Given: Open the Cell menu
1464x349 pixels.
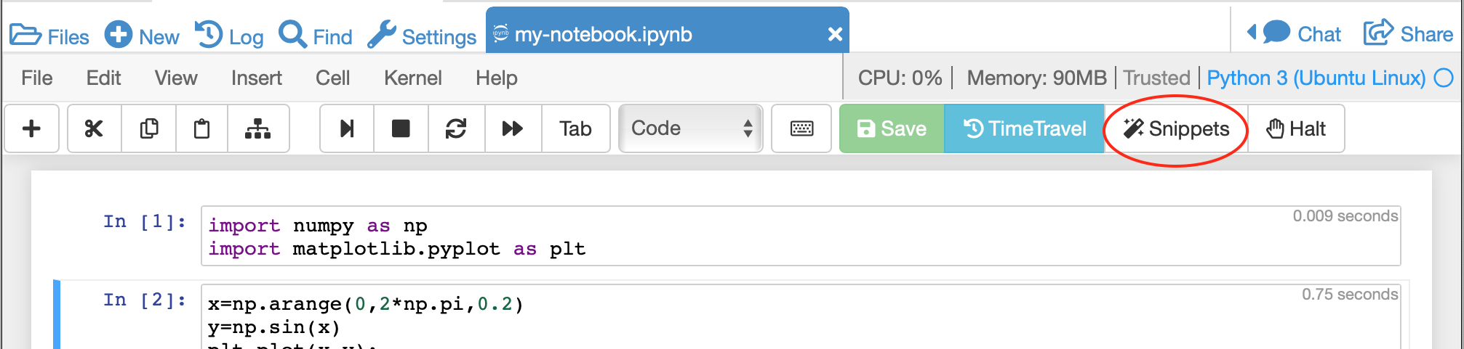Looking at the screenshot, I should pyautogui.click(x=332, y=78).
